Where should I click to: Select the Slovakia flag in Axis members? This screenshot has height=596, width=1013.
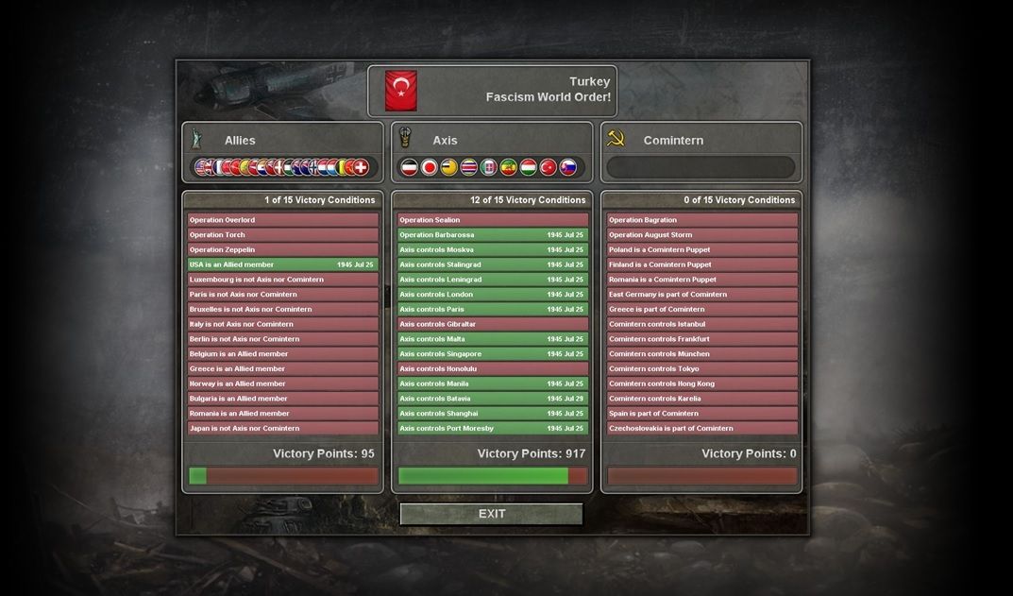[568, 167]
